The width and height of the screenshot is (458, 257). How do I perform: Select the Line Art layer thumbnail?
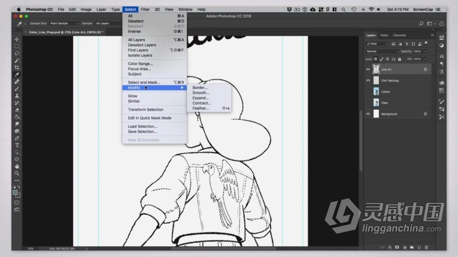pos(376,69)
